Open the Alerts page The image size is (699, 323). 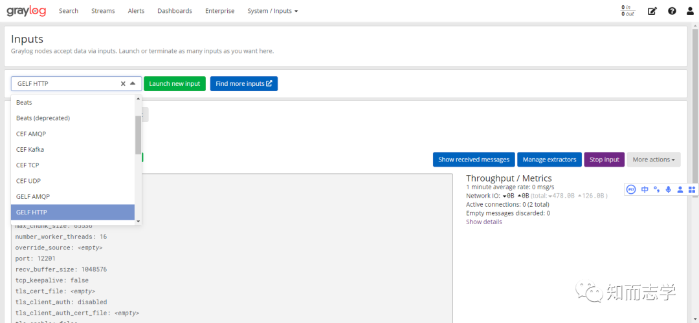pyautogui.click(x=136, y=11)
